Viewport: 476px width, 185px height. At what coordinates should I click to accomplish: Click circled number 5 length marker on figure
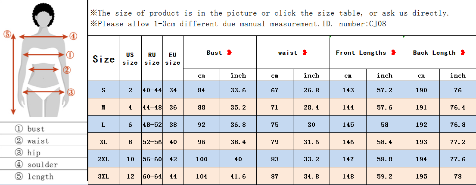coord(7,34)
